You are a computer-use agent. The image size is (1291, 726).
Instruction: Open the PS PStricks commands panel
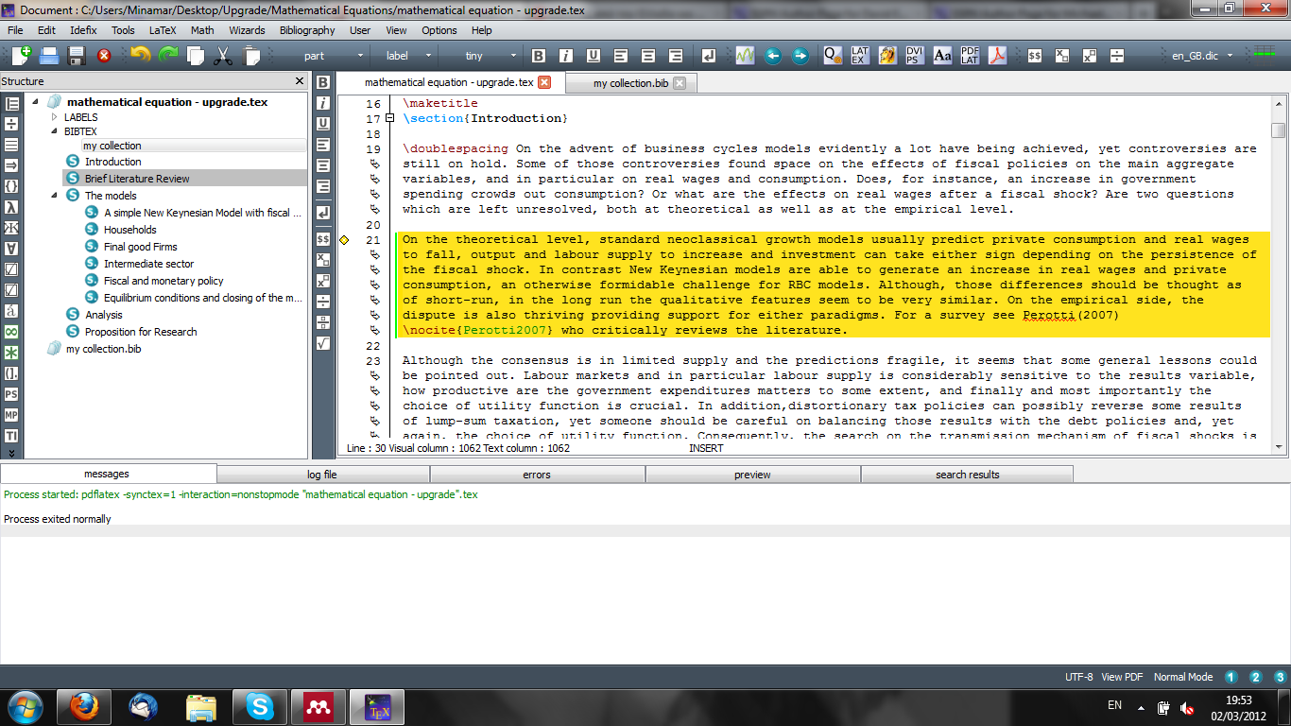pos(11,394)
